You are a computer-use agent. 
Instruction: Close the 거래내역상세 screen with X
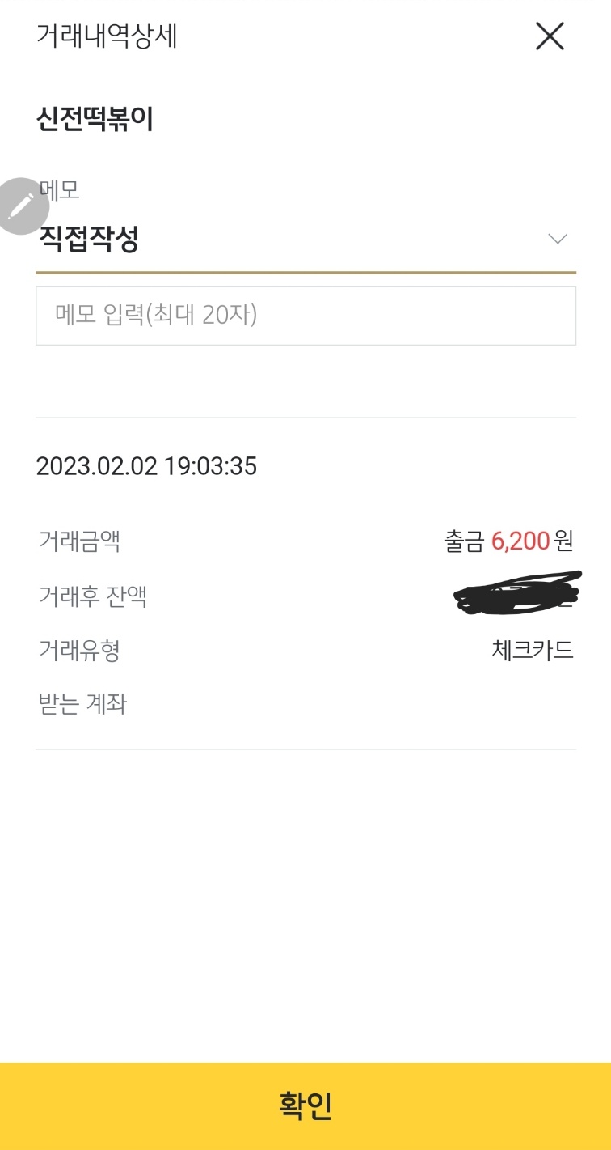550,36
